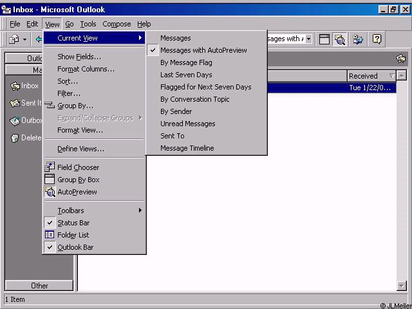This screenshot has width=412, height=309.
Task: Click the Inbox folder icon in the banner
Action: click(x=401, y=59)
